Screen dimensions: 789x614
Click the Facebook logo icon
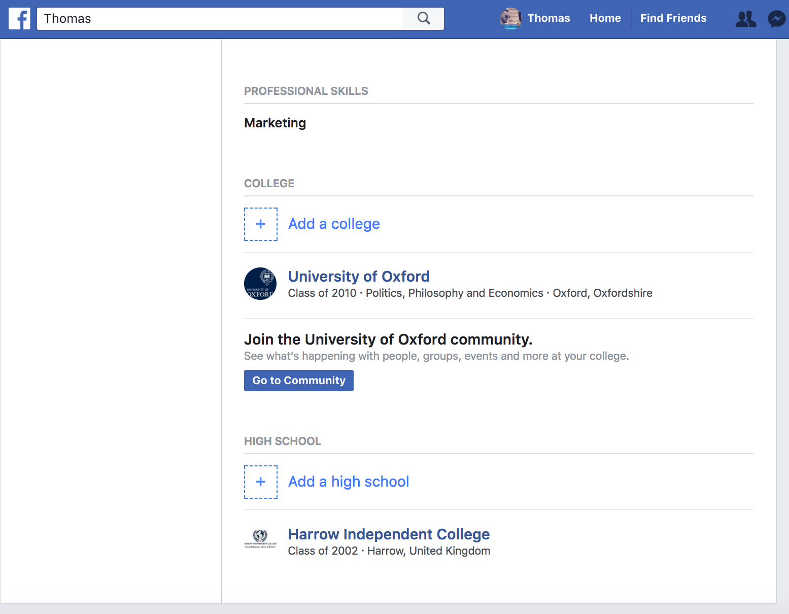[19, 19]
